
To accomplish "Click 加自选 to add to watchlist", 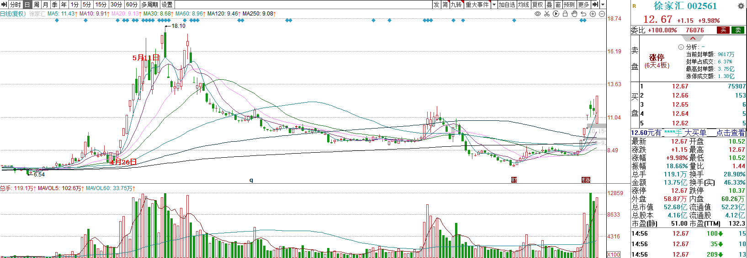I will click(507, 5).
